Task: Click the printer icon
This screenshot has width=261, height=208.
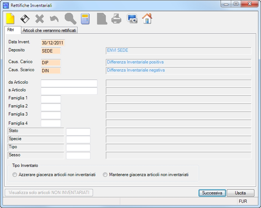Action: click(x=116, y=19)
